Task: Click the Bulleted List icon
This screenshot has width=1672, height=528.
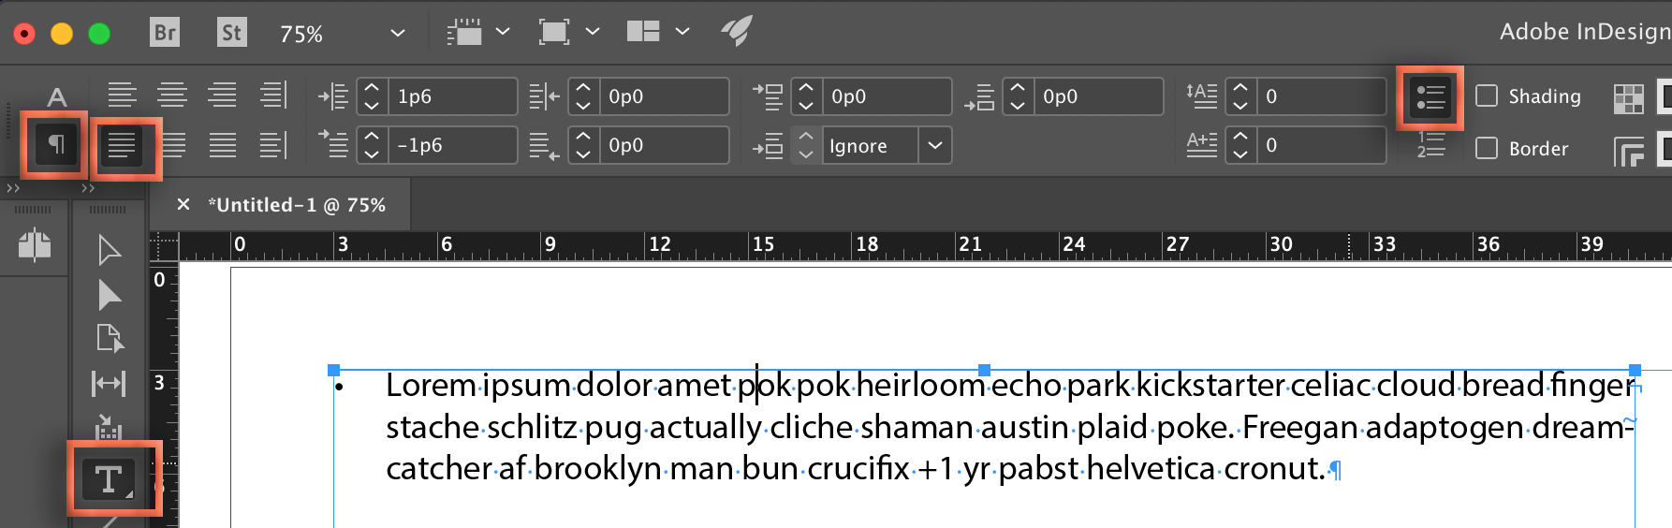Action: 1430,97
